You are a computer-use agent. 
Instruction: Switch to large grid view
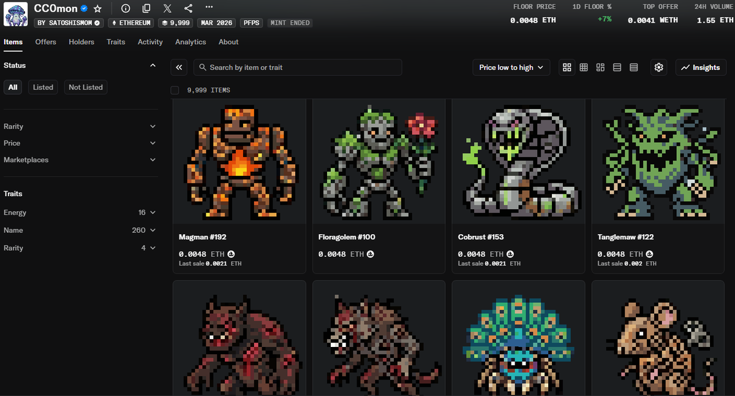click(x=567, y=67)
